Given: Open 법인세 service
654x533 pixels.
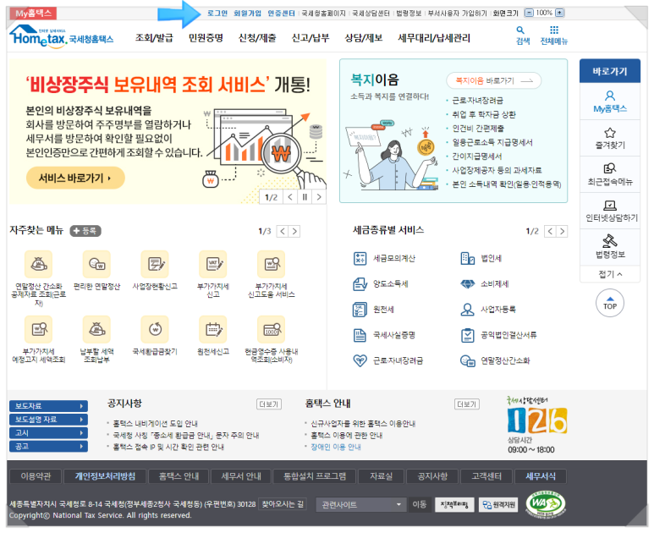Looking at the screenshot, I should click(x=481, y=259).
